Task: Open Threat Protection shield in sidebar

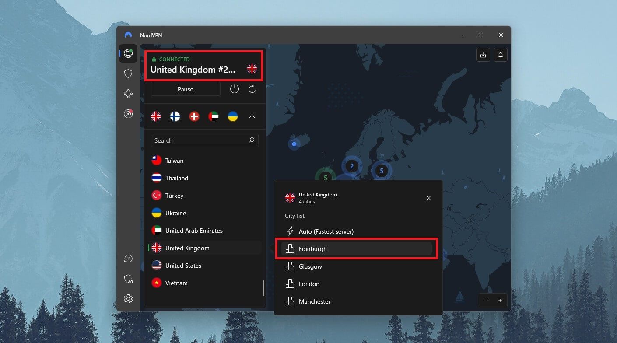Action: 128,73
